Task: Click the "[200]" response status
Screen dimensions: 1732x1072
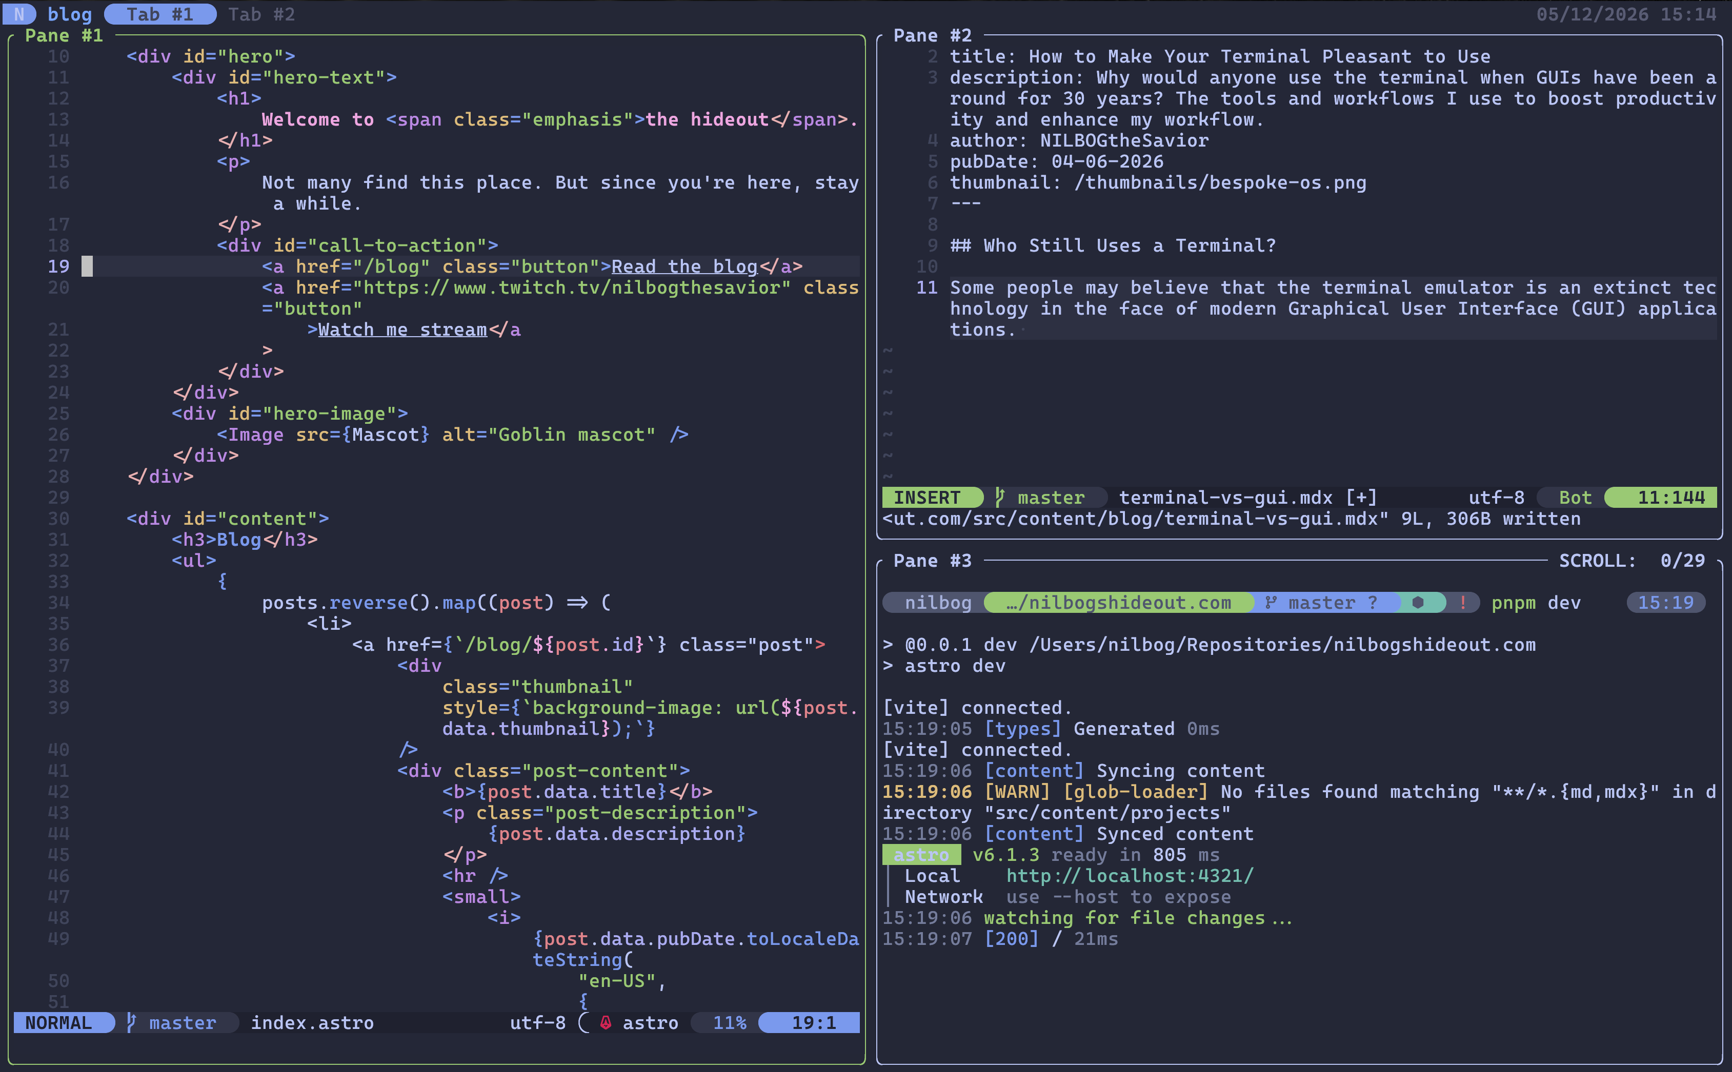Action: point(1012,939)
